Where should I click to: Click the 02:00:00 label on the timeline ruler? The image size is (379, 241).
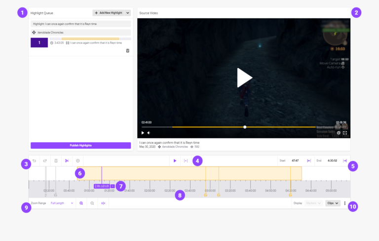click(150, 191)
